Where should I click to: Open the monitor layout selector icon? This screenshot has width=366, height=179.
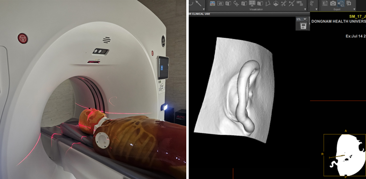pos(252,3)
